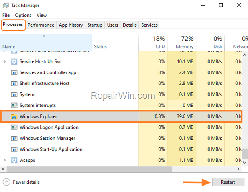Switch to the Performance tab
This screenshot has height=192, width=248.
(x=41, y=25)
